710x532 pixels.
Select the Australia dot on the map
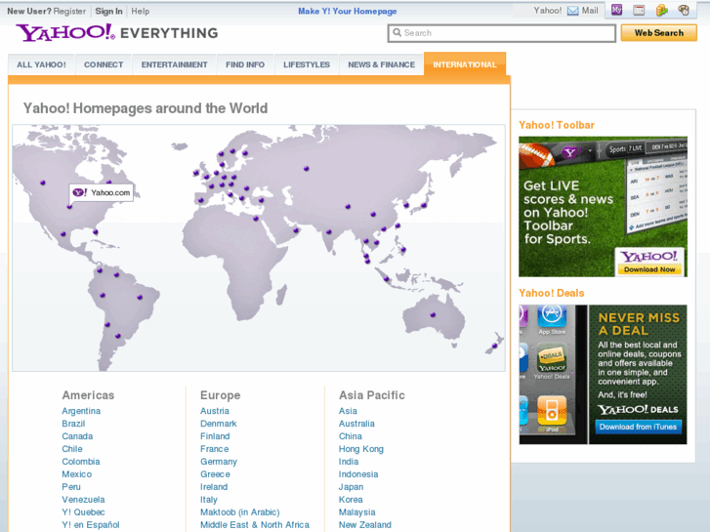pyautogui.click(x=433, y=314)
